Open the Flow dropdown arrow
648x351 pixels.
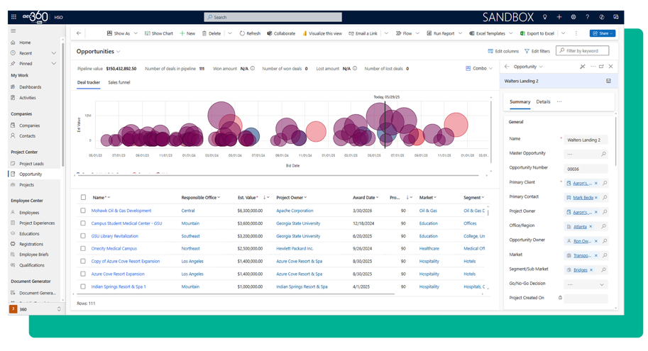point(417,33)
